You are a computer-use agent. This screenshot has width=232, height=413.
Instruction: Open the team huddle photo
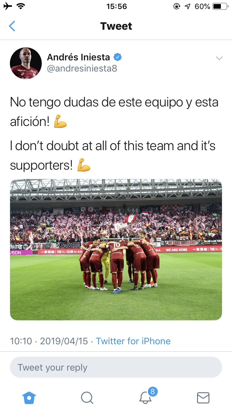click(116, 250)
